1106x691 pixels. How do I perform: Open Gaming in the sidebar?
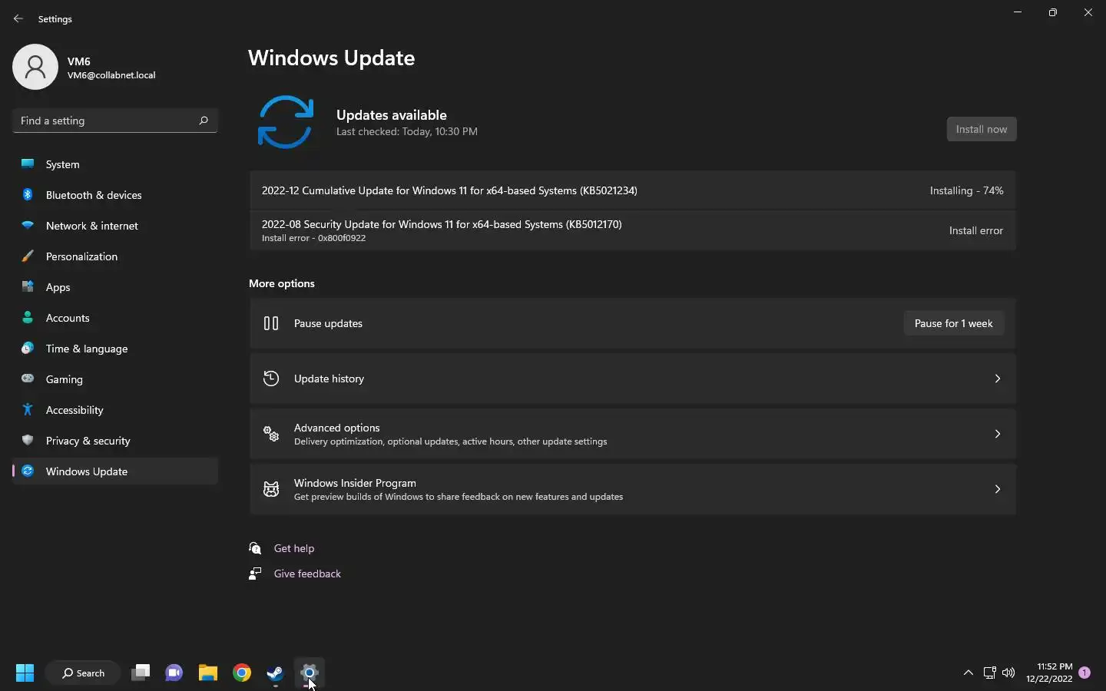[x=115, y=379]
